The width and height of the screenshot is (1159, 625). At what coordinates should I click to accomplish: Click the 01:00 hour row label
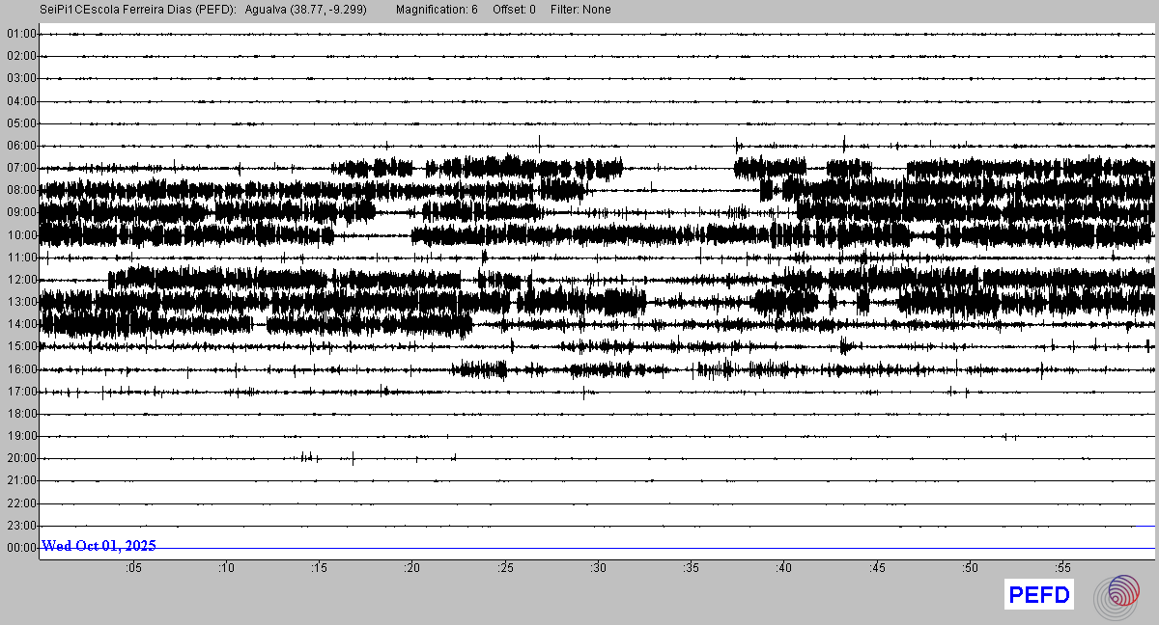tap(21, 34)
